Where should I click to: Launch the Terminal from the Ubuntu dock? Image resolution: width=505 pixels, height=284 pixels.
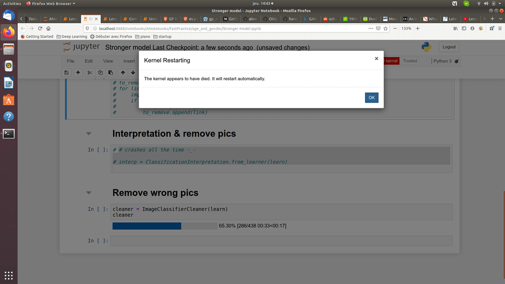[8, 133]
